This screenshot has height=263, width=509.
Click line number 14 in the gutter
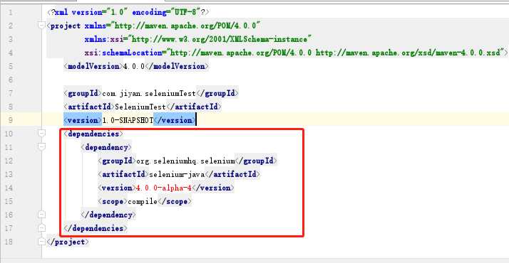(x=9, y=188)
